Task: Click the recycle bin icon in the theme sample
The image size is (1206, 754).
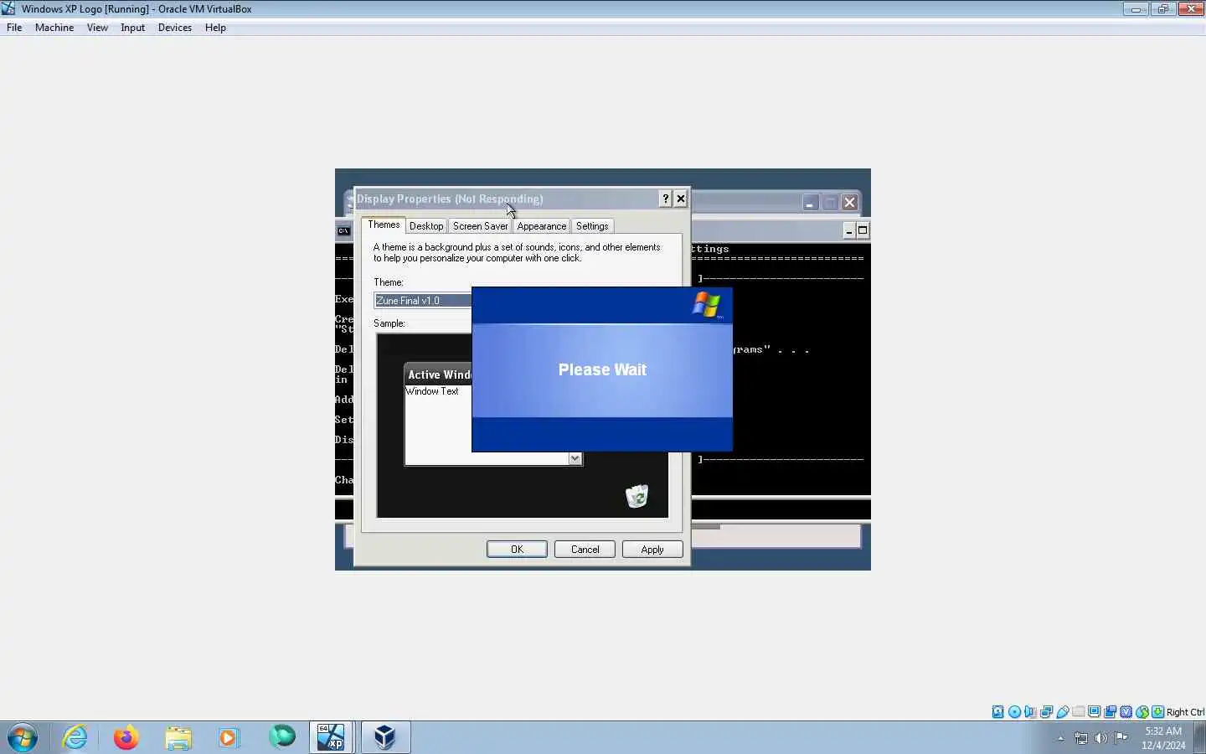Action: [x=637, y=496]
